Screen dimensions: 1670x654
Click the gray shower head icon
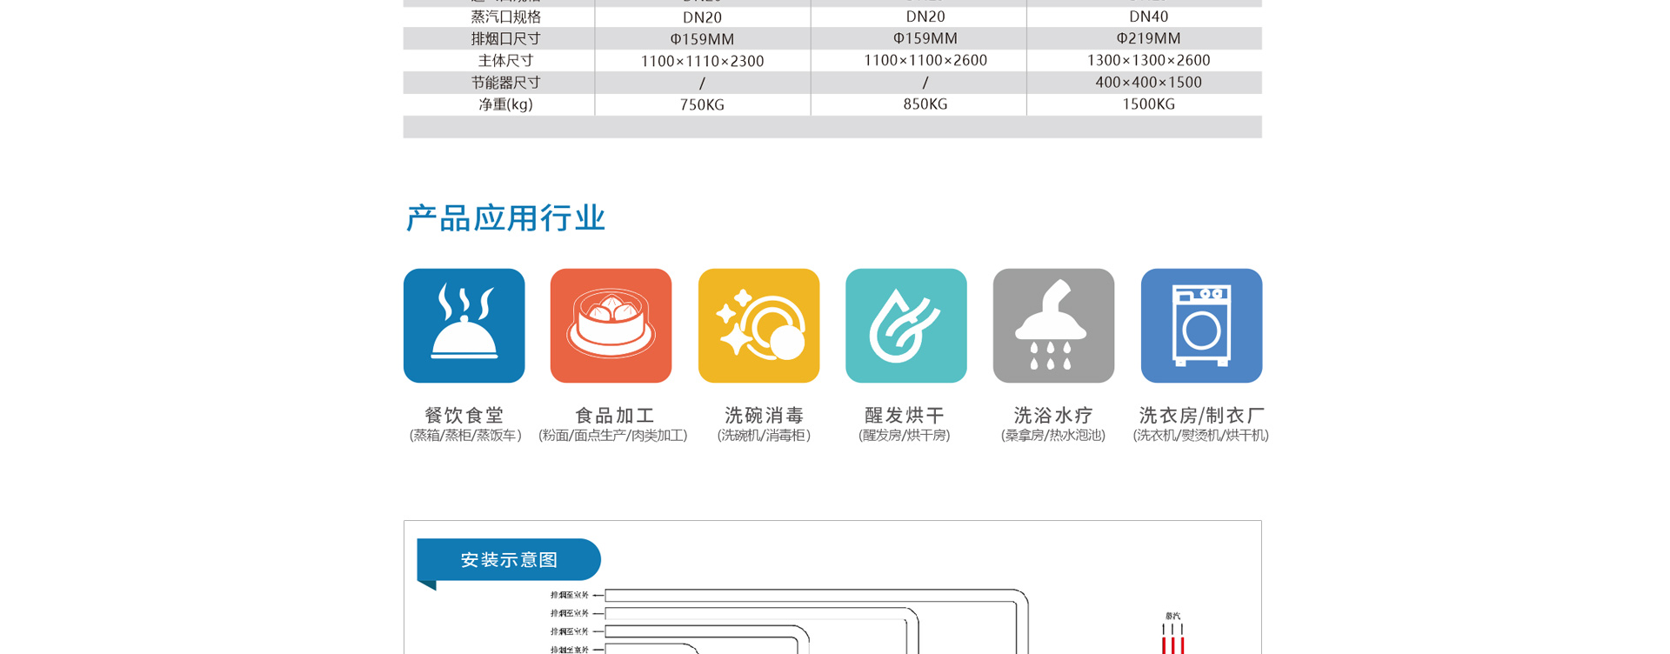pyautogui.click(x=1053, y=325)
